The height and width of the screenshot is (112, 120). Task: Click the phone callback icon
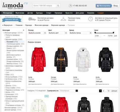70,6
